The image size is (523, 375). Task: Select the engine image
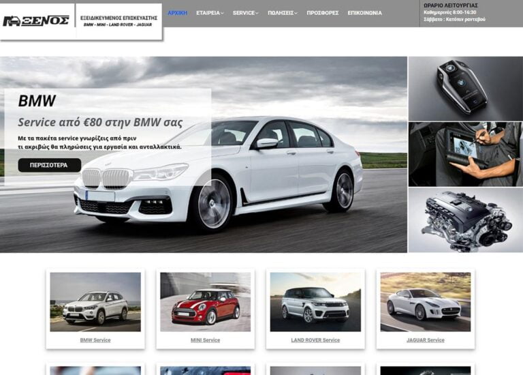[x=465, y=220]
